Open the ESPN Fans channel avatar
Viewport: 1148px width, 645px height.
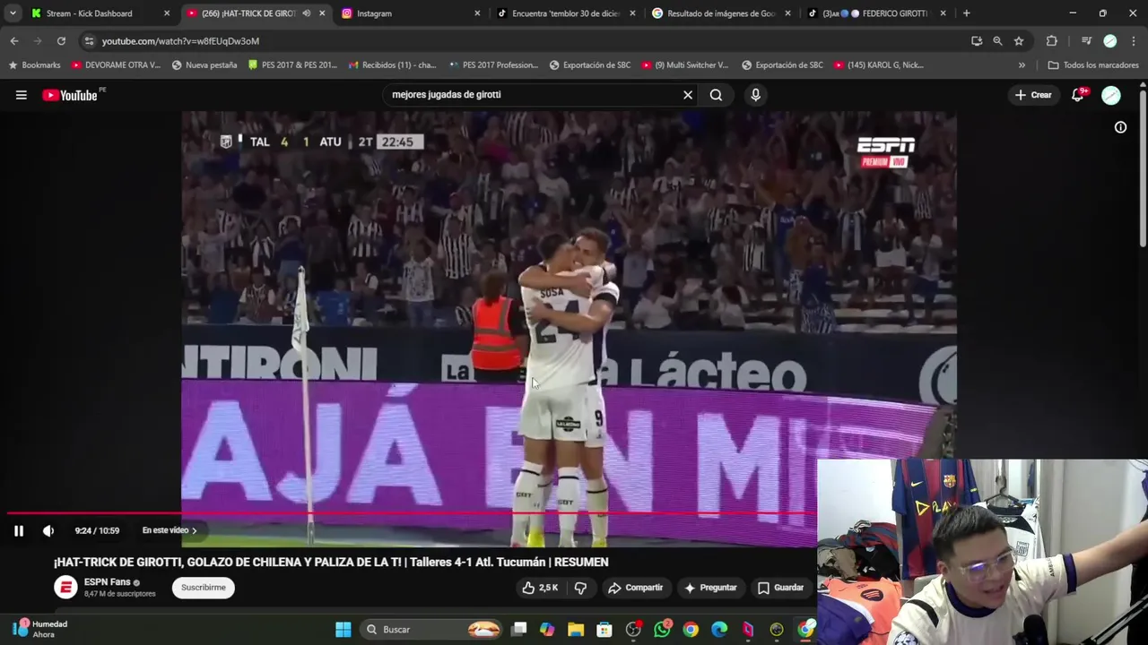[x=65, y=588]
